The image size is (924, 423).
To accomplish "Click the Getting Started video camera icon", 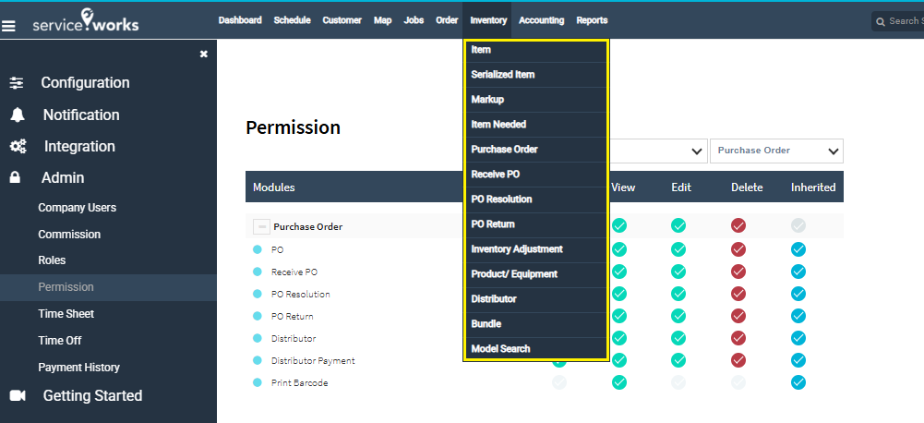I will click(17, 396).
